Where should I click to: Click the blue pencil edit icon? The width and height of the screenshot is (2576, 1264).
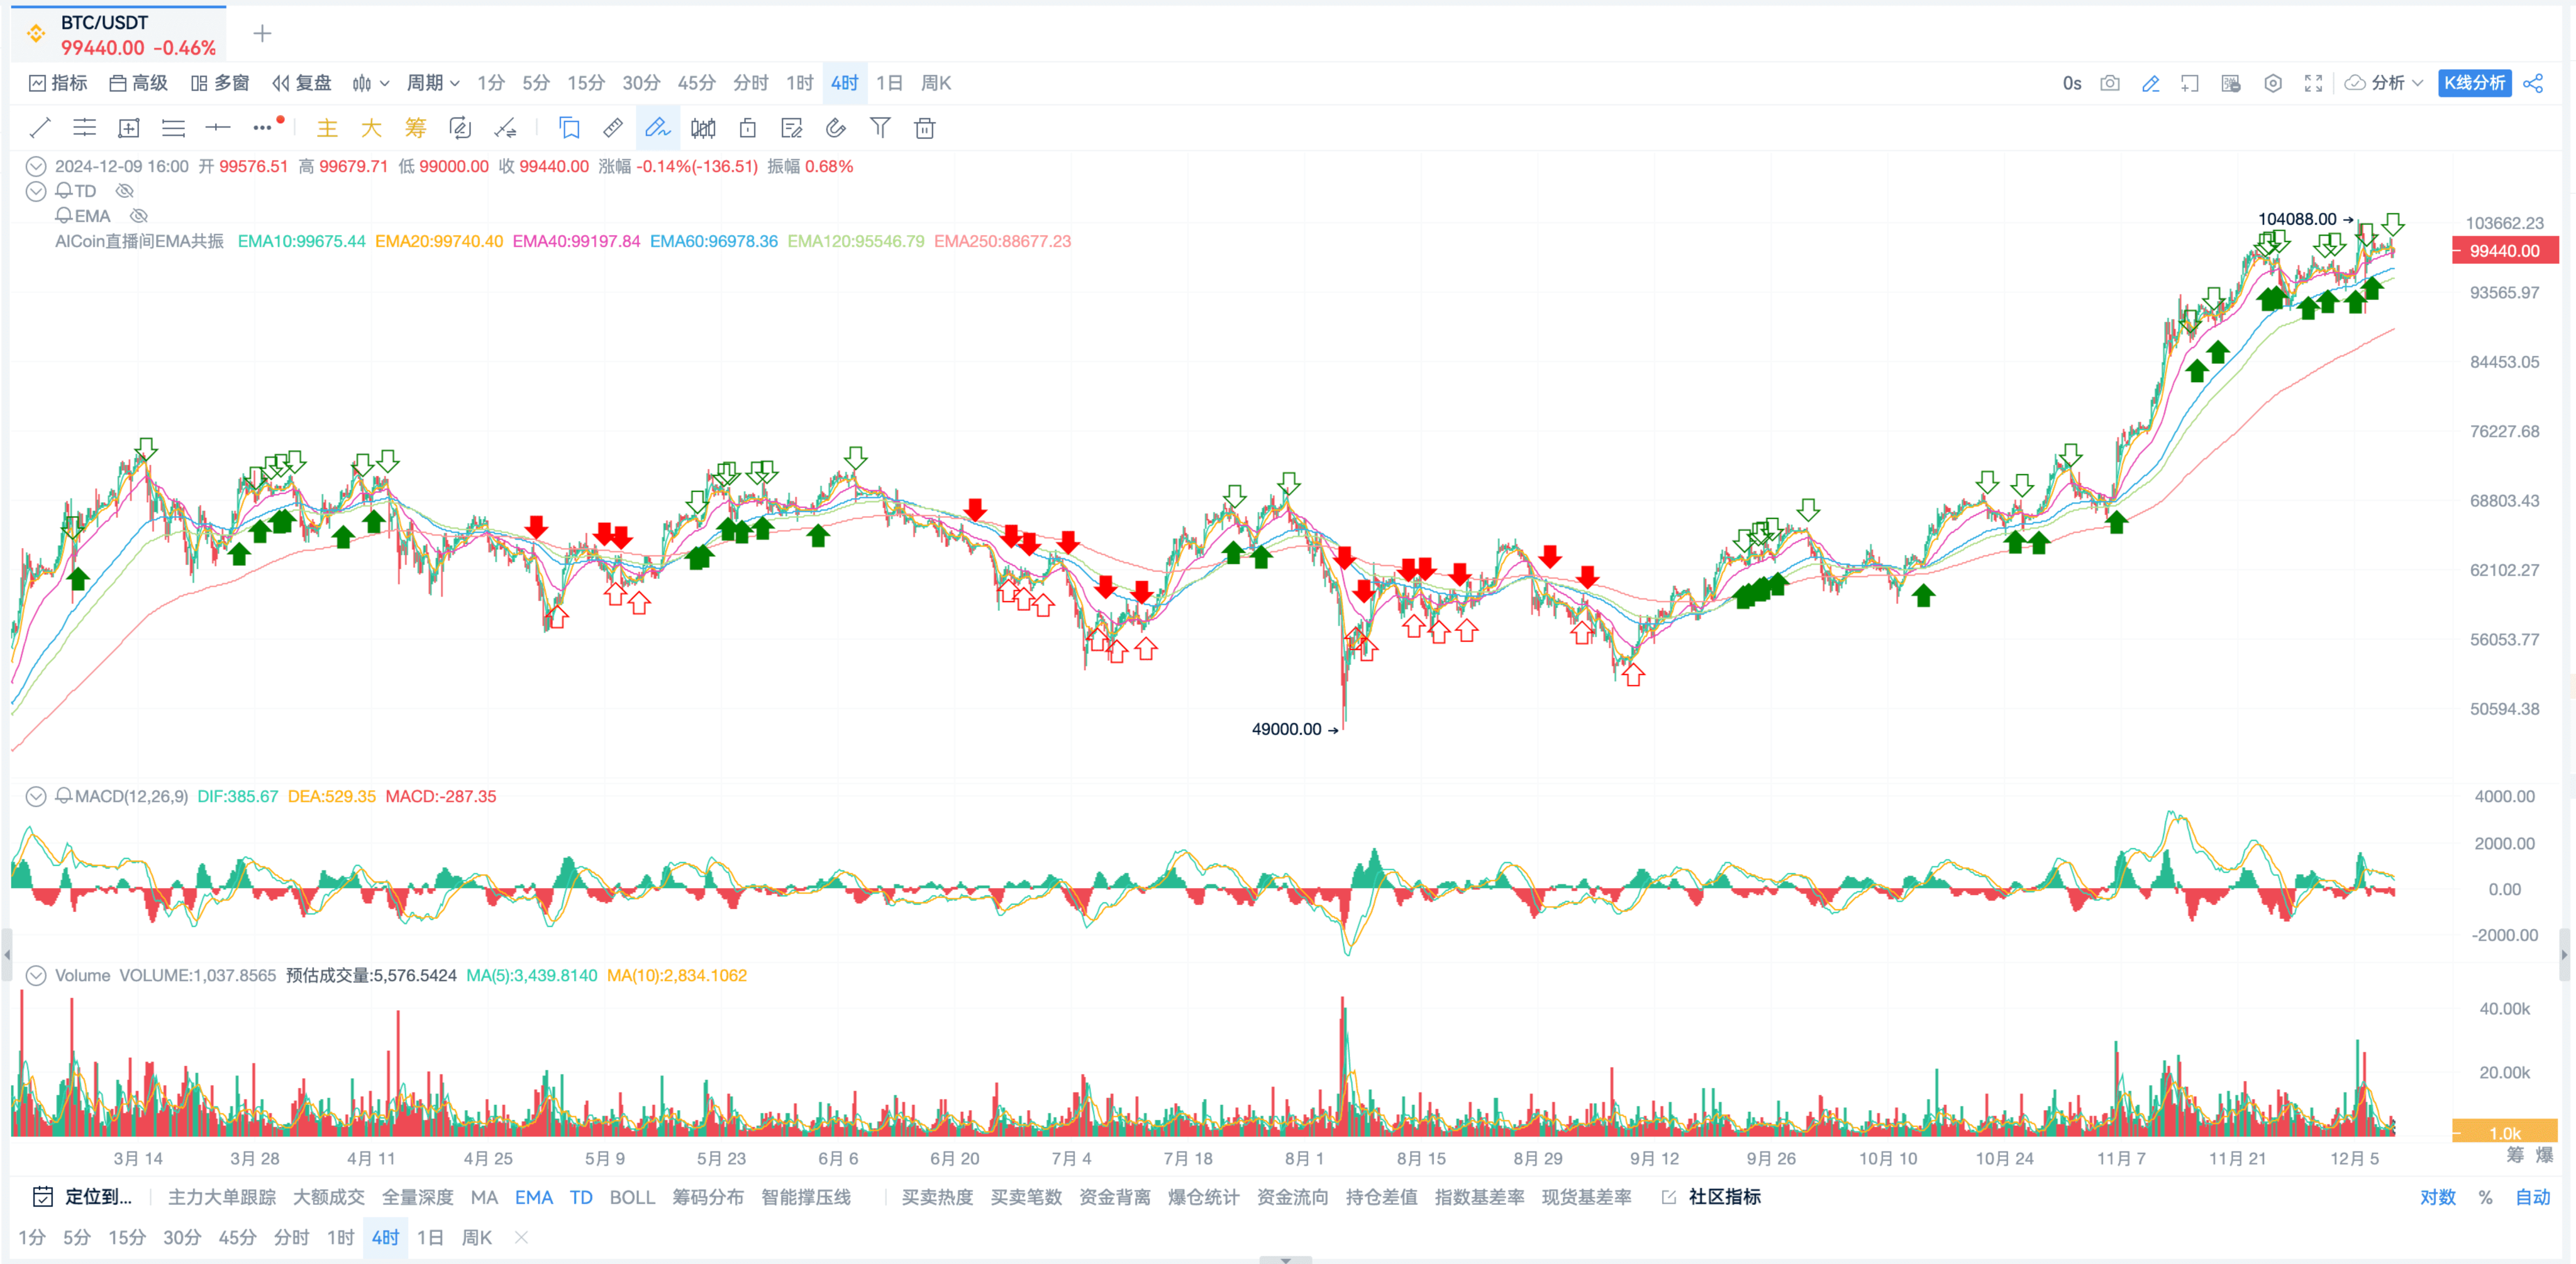(2151, 83)
